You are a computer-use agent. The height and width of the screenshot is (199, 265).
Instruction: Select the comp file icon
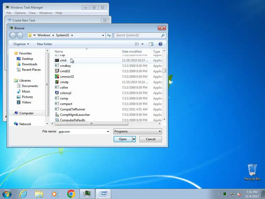click(57, 98)
